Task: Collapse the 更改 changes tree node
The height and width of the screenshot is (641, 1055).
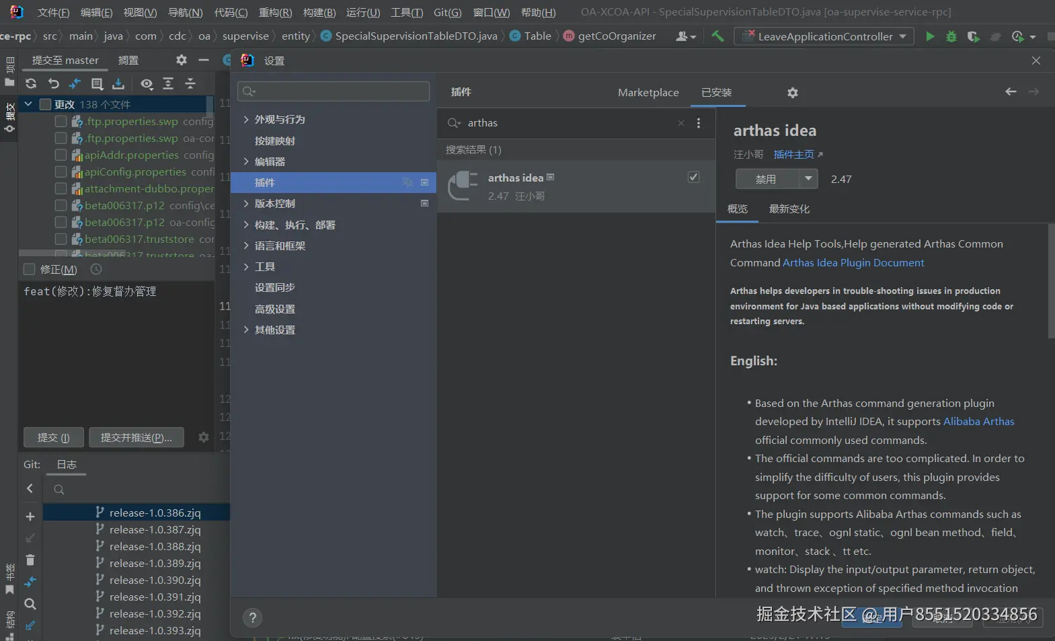Action: click(28, 104)
